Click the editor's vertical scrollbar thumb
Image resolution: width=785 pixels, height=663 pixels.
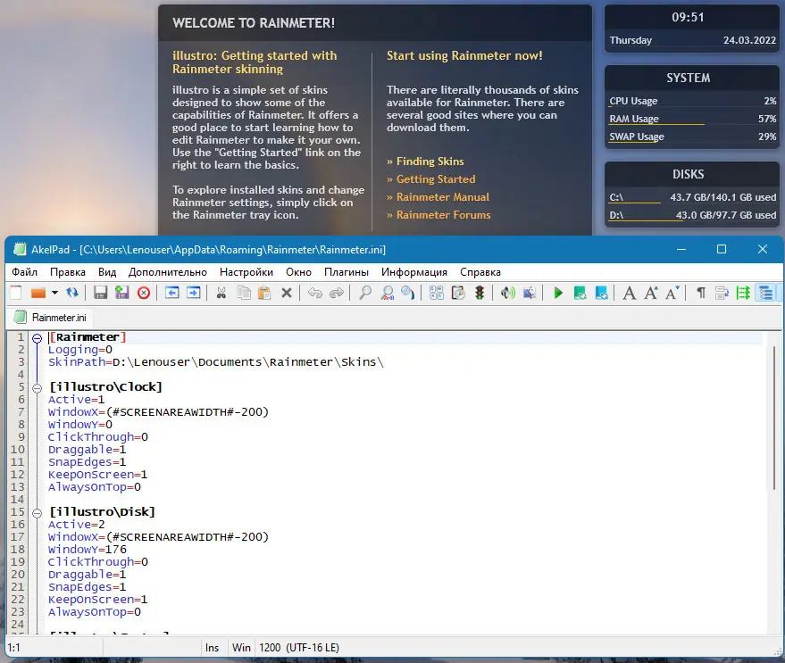click(773, 418)
